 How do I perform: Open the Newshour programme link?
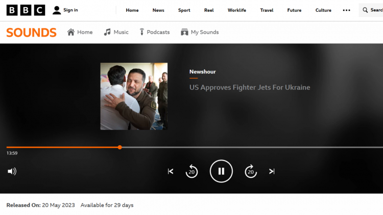coord(203,72)
